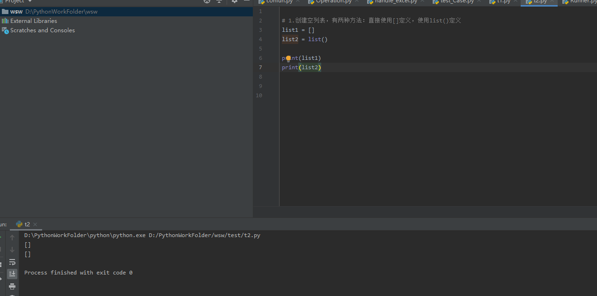
Task: Close the t2 run tab
Action: click(35, 224)
